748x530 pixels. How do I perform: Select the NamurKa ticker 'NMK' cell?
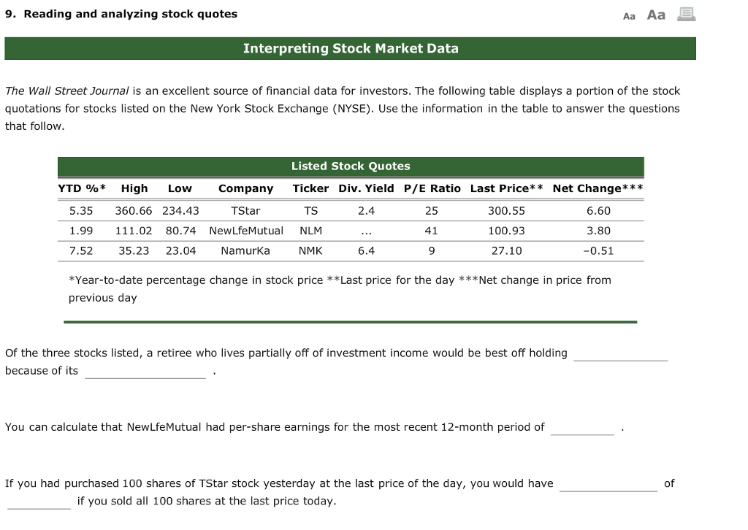click(x=310, y=250)
